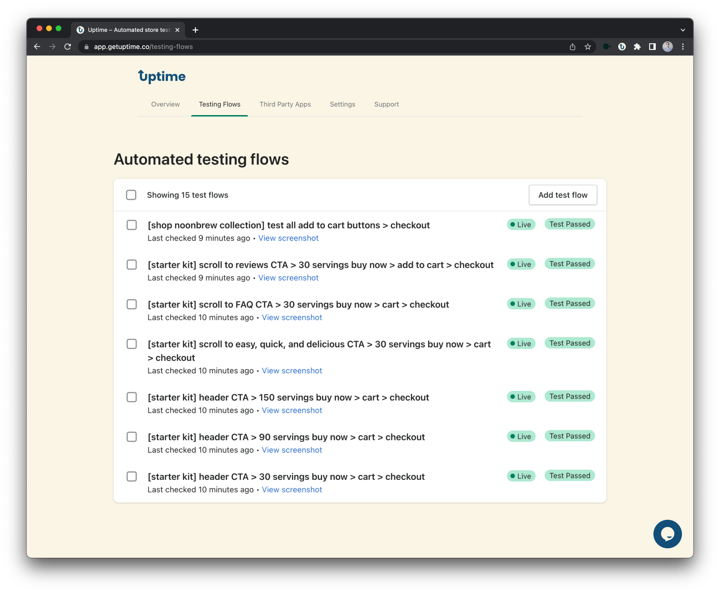Click the browser forward arrow

[x=52, y=47]
